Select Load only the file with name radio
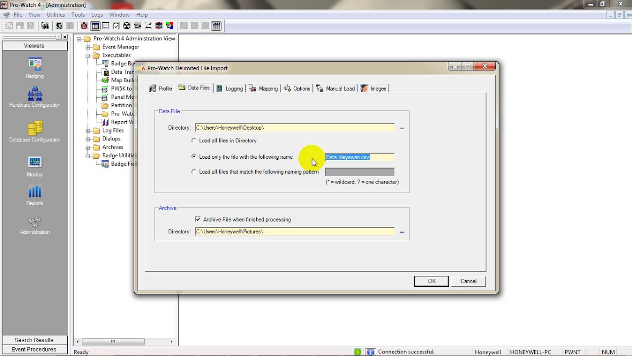The height and width of the screenshot is (356, 632). (x=194, y=156)
